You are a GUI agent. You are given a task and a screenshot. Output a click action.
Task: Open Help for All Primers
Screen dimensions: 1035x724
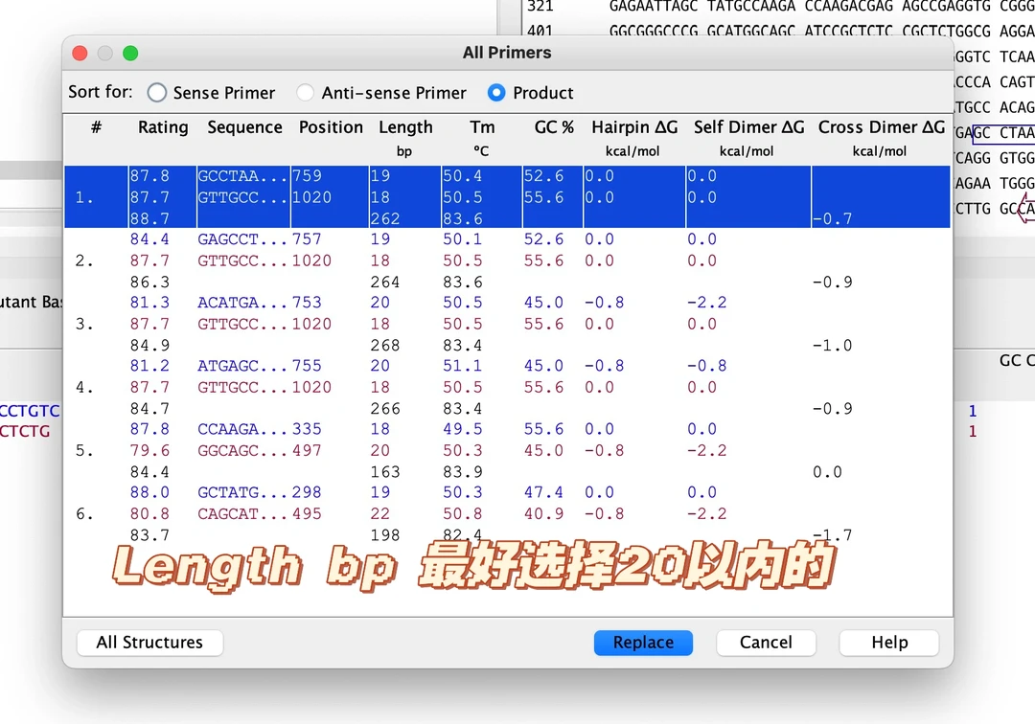[x=889, y=643]
